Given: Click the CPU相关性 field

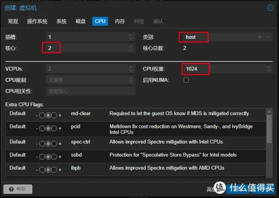Looking at the screenshot, I should pyautogui.click(x=90, y=91).
